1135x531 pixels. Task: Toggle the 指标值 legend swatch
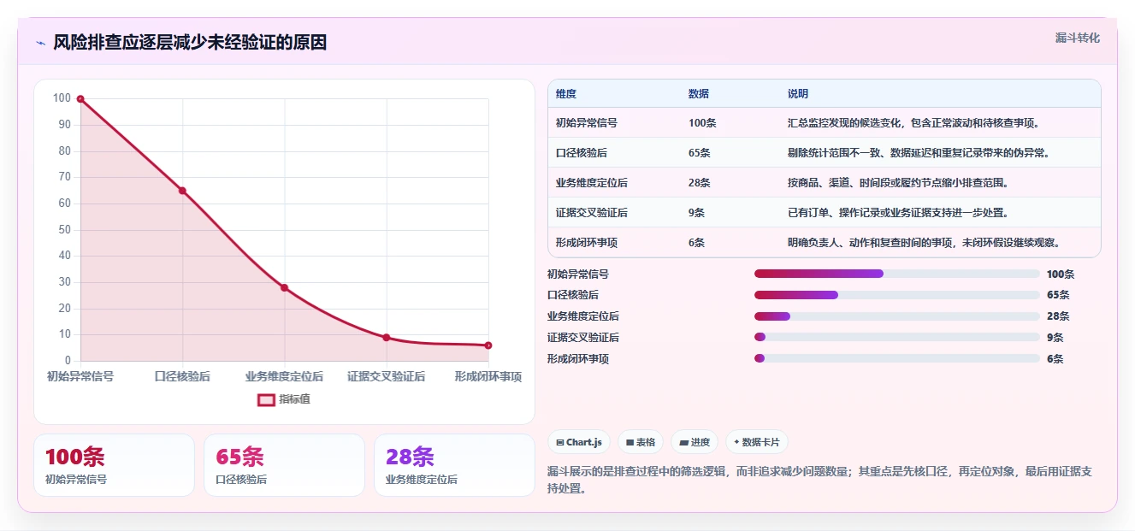pyautogui.click(x=266, y=399)
